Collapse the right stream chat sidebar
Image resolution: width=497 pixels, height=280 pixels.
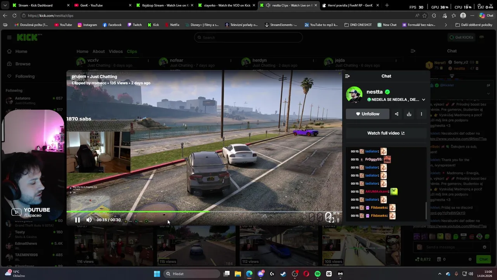point(413,51)
